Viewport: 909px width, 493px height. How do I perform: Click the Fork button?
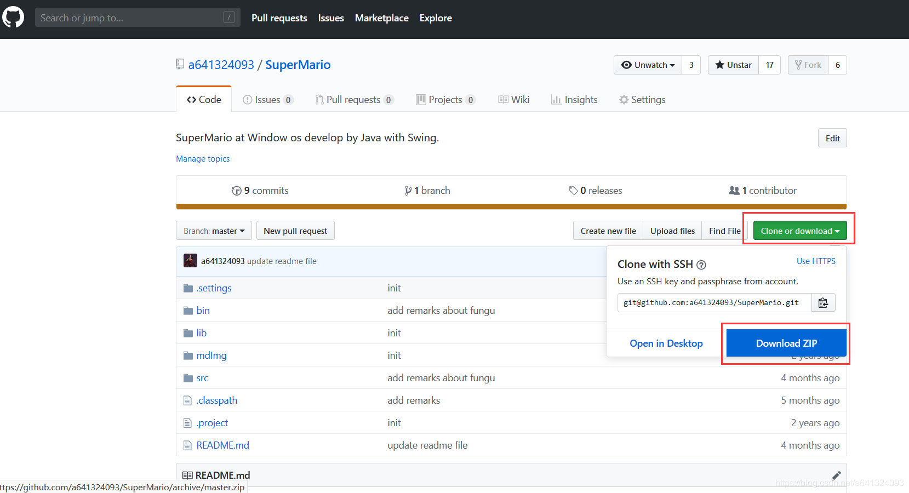point(808,65)
